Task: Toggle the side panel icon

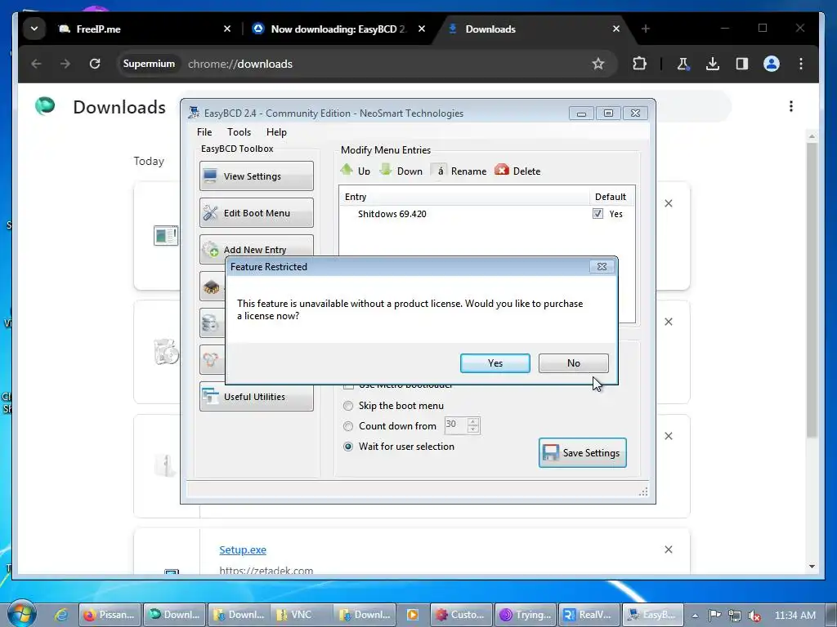Action: [741, 64]
